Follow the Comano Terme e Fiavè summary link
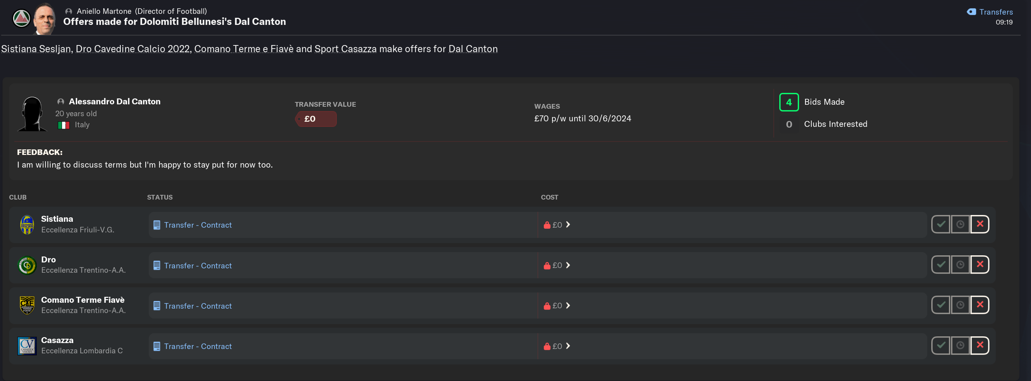Screen dimensions: 1031x381 244,49
